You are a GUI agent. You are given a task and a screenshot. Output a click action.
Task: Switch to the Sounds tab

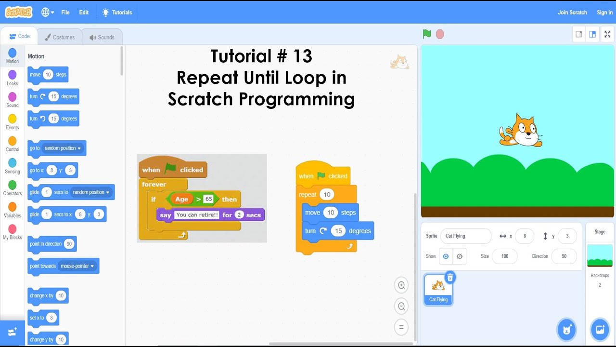click(102, 37)
